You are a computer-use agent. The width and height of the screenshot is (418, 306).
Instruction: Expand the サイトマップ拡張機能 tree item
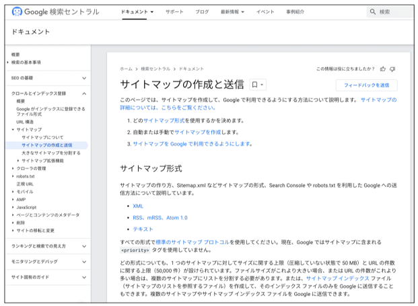[x=18, y=161]
